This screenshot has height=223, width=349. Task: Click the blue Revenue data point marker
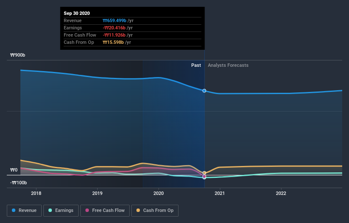[204, 91]
